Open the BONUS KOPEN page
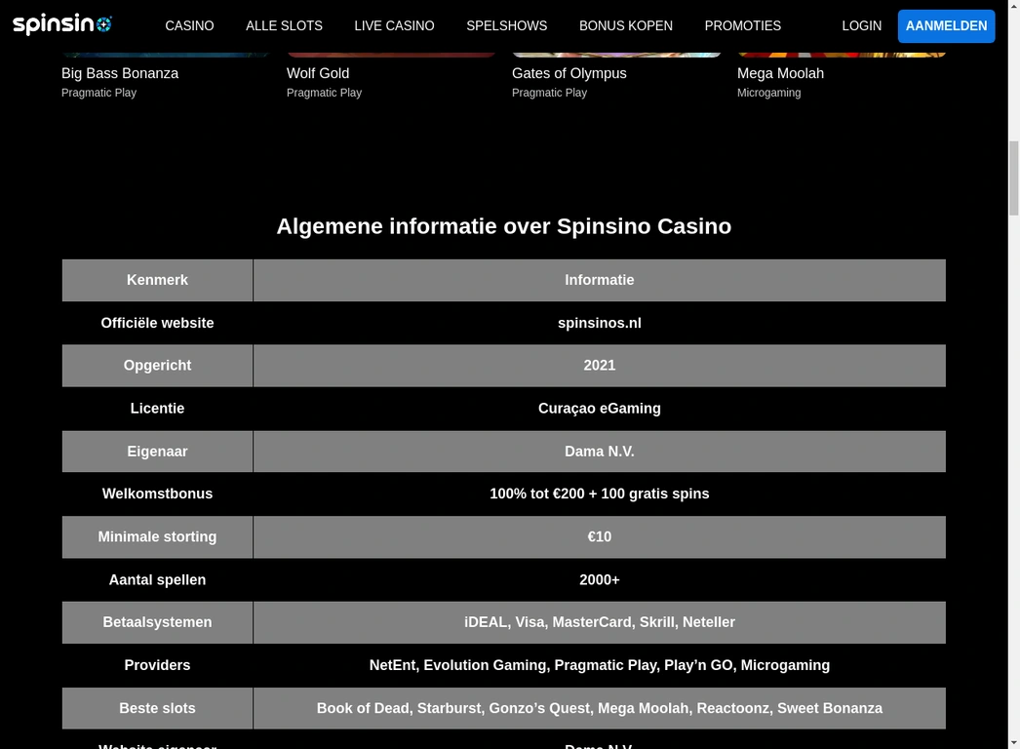This screenshot has width=1020, height=749. point(625,25)
